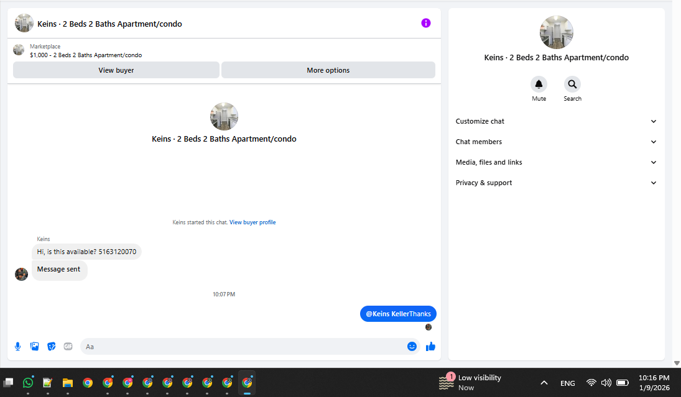The height and width of the screenshot is (397, 681).
Task: Click seen-by avatar under sent message
Action: coord(429,327)
